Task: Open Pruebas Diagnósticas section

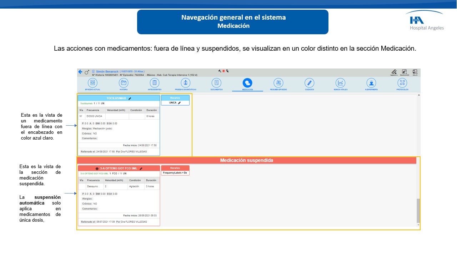Action: point(185,83)
